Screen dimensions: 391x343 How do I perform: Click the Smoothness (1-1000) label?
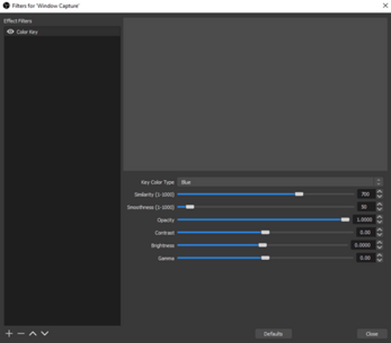(x=150, y=207)
